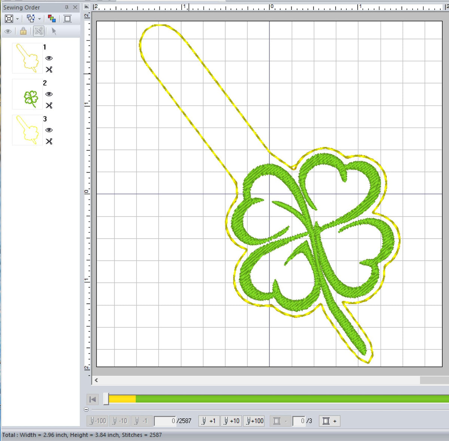The height and width of the screenshot is (441, 449).
Task: Step back 1 stitch with the -1 button
Action: point(141,421)
